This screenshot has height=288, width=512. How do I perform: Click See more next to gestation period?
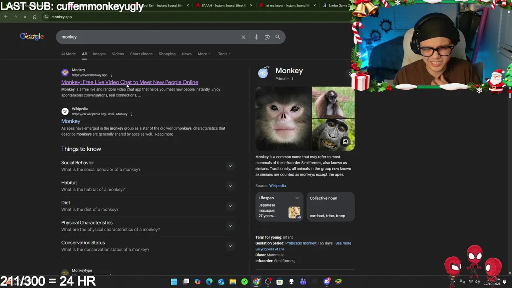click(343, 243)
